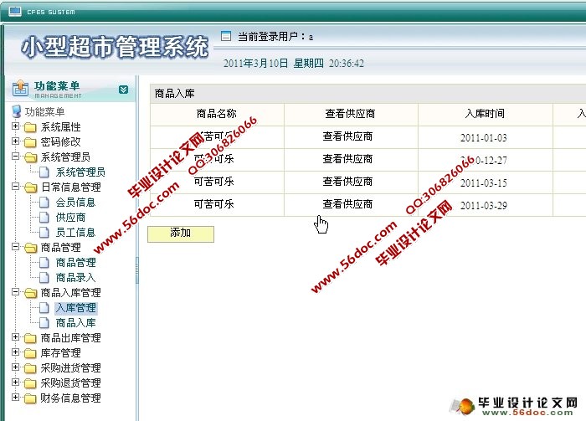Click the 2011-03-29 date cell

coord(484,205)
